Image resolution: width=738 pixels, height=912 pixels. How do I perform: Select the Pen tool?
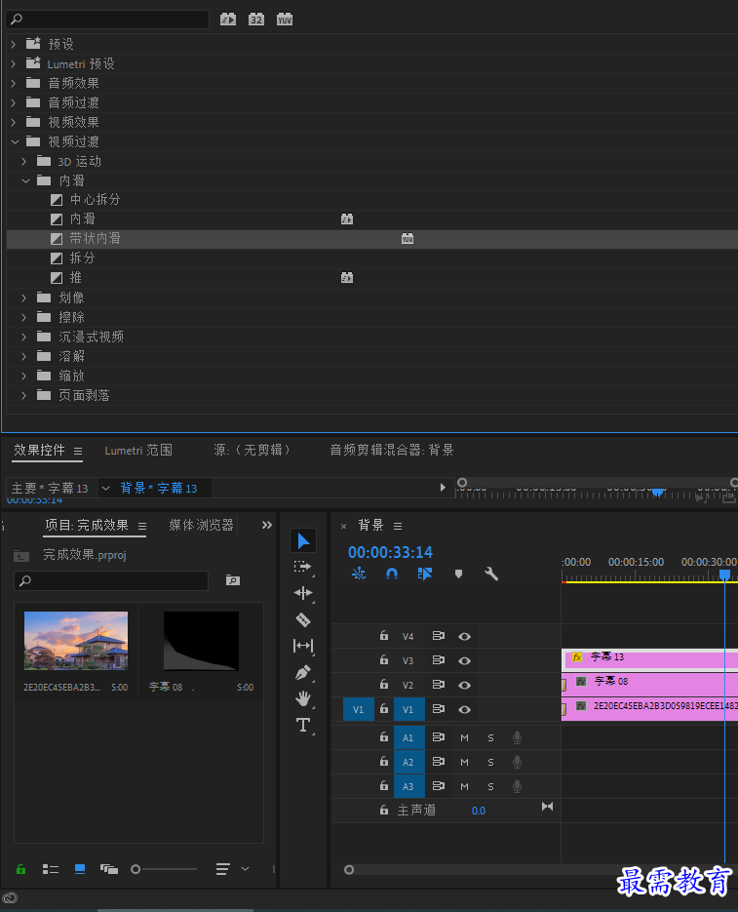coord(303,672)
